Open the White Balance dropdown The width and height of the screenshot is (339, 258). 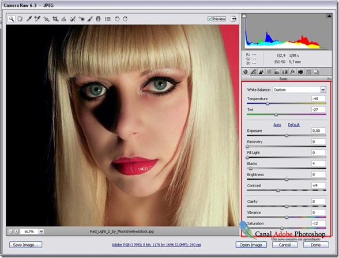(x=299, y=90)
